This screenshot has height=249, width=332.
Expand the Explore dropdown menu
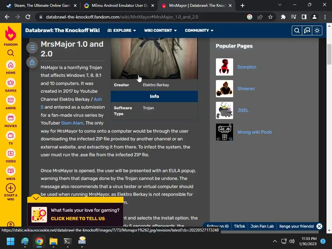tap(122, 30)
